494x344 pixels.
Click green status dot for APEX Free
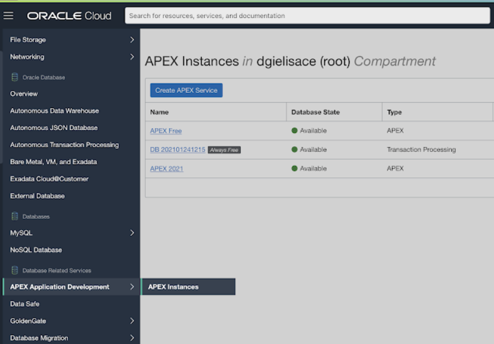294,131
